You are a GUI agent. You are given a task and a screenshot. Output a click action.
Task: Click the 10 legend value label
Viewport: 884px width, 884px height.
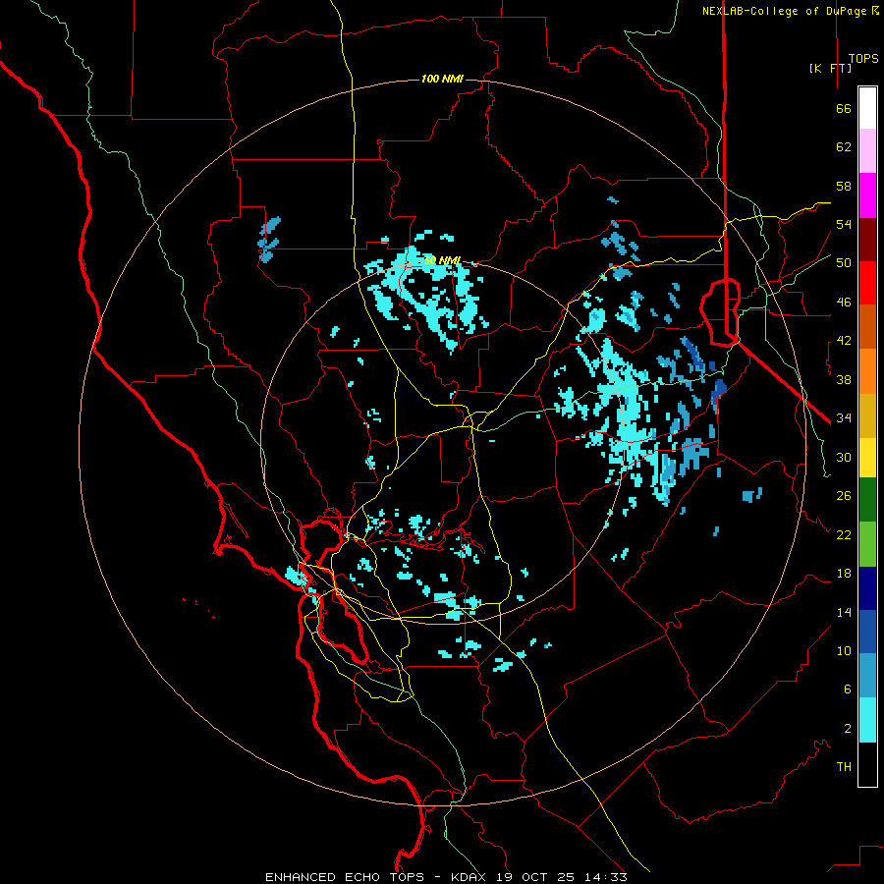844,651
